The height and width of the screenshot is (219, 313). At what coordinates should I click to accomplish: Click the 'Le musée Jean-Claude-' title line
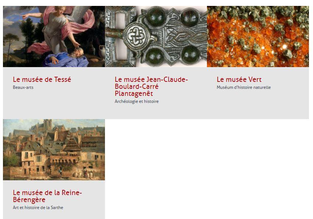pos(151,79)
